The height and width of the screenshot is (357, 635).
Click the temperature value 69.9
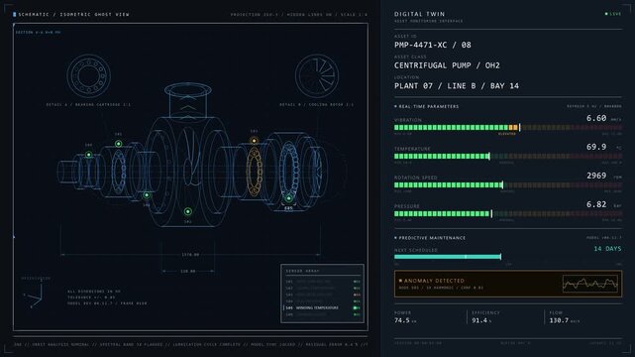click(x=596, y=147)
